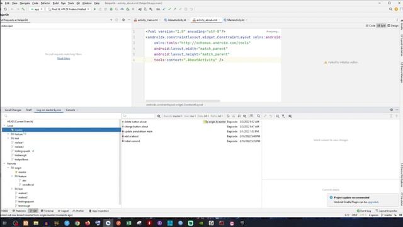Collapse the origin remote folder

[x=8, y=168]
